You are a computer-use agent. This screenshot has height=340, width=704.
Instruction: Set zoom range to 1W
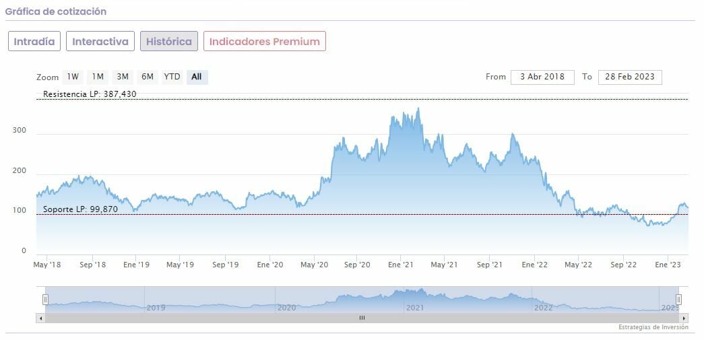pyautogui.click(x=73, y=77)
